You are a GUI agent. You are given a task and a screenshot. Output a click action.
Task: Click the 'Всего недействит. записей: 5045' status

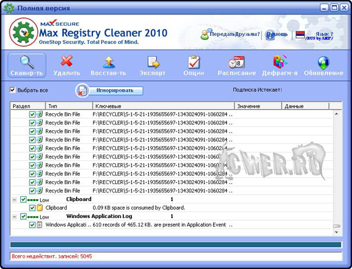point(52,256)
